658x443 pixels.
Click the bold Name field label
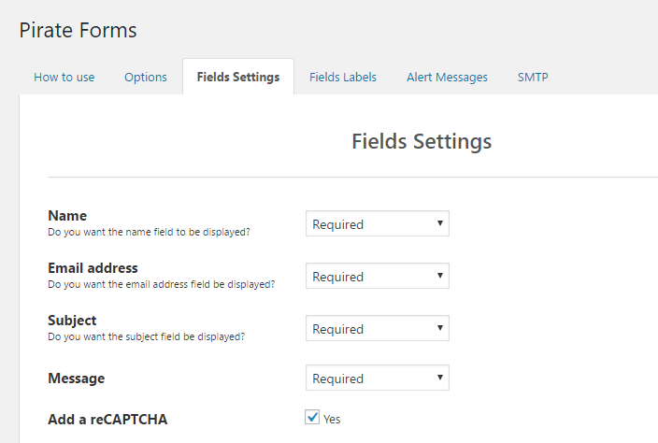[x=67, y=216]
